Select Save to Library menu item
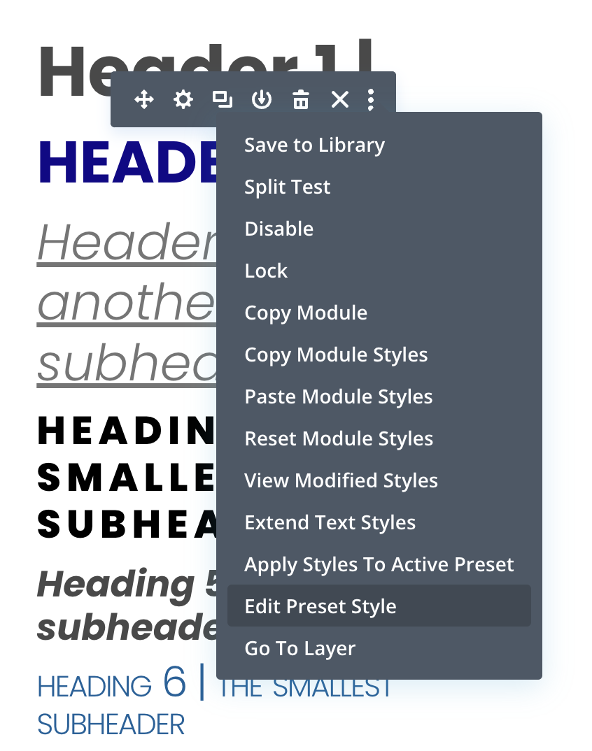This screenshot has width=592, height=751. (314, 145)
